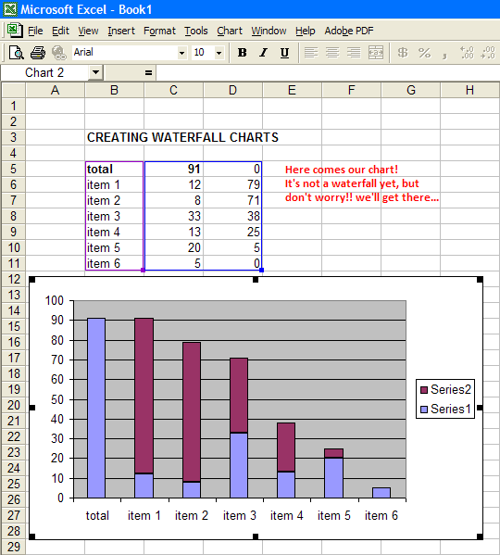Viewport: 500px width, 555px height.
Task: Click the tall blue total bar
Action: pos(96,408)
